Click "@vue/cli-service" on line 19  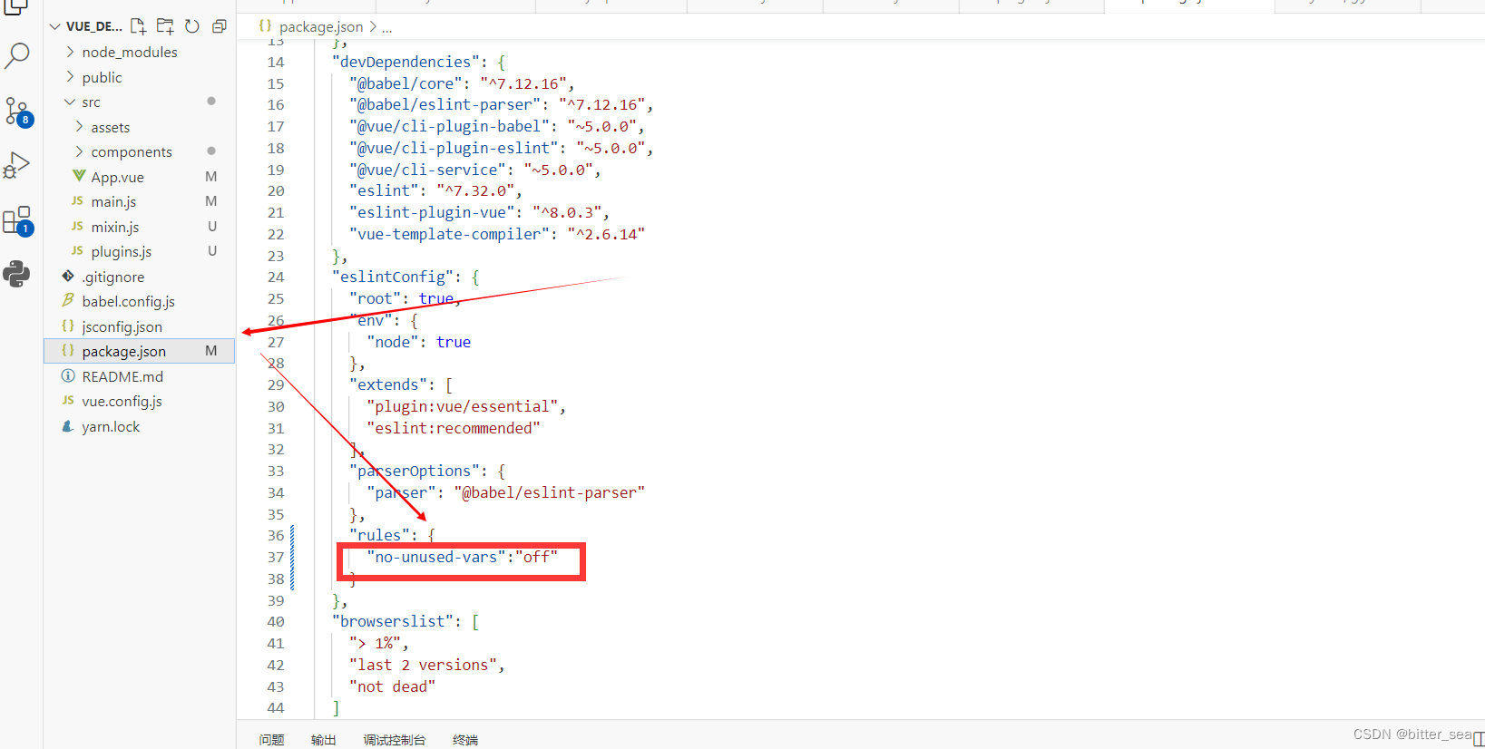pyautogui.click(x=427, y=170)
